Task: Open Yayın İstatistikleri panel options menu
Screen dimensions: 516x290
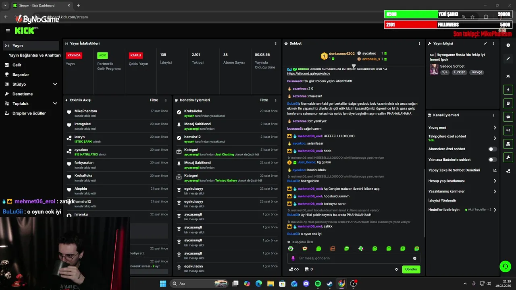Action: [x=276, y=43]
